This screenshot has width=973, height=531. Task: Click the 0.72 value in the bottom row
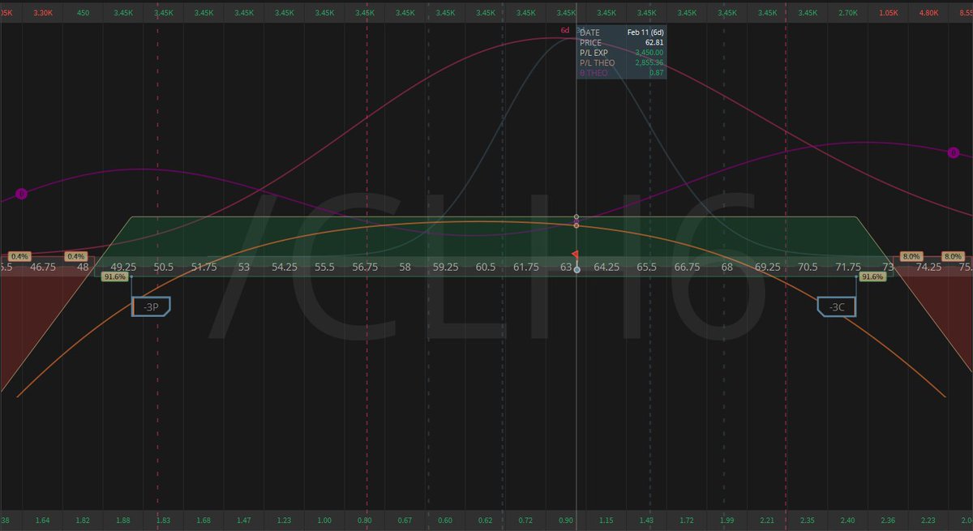(526, 519)
